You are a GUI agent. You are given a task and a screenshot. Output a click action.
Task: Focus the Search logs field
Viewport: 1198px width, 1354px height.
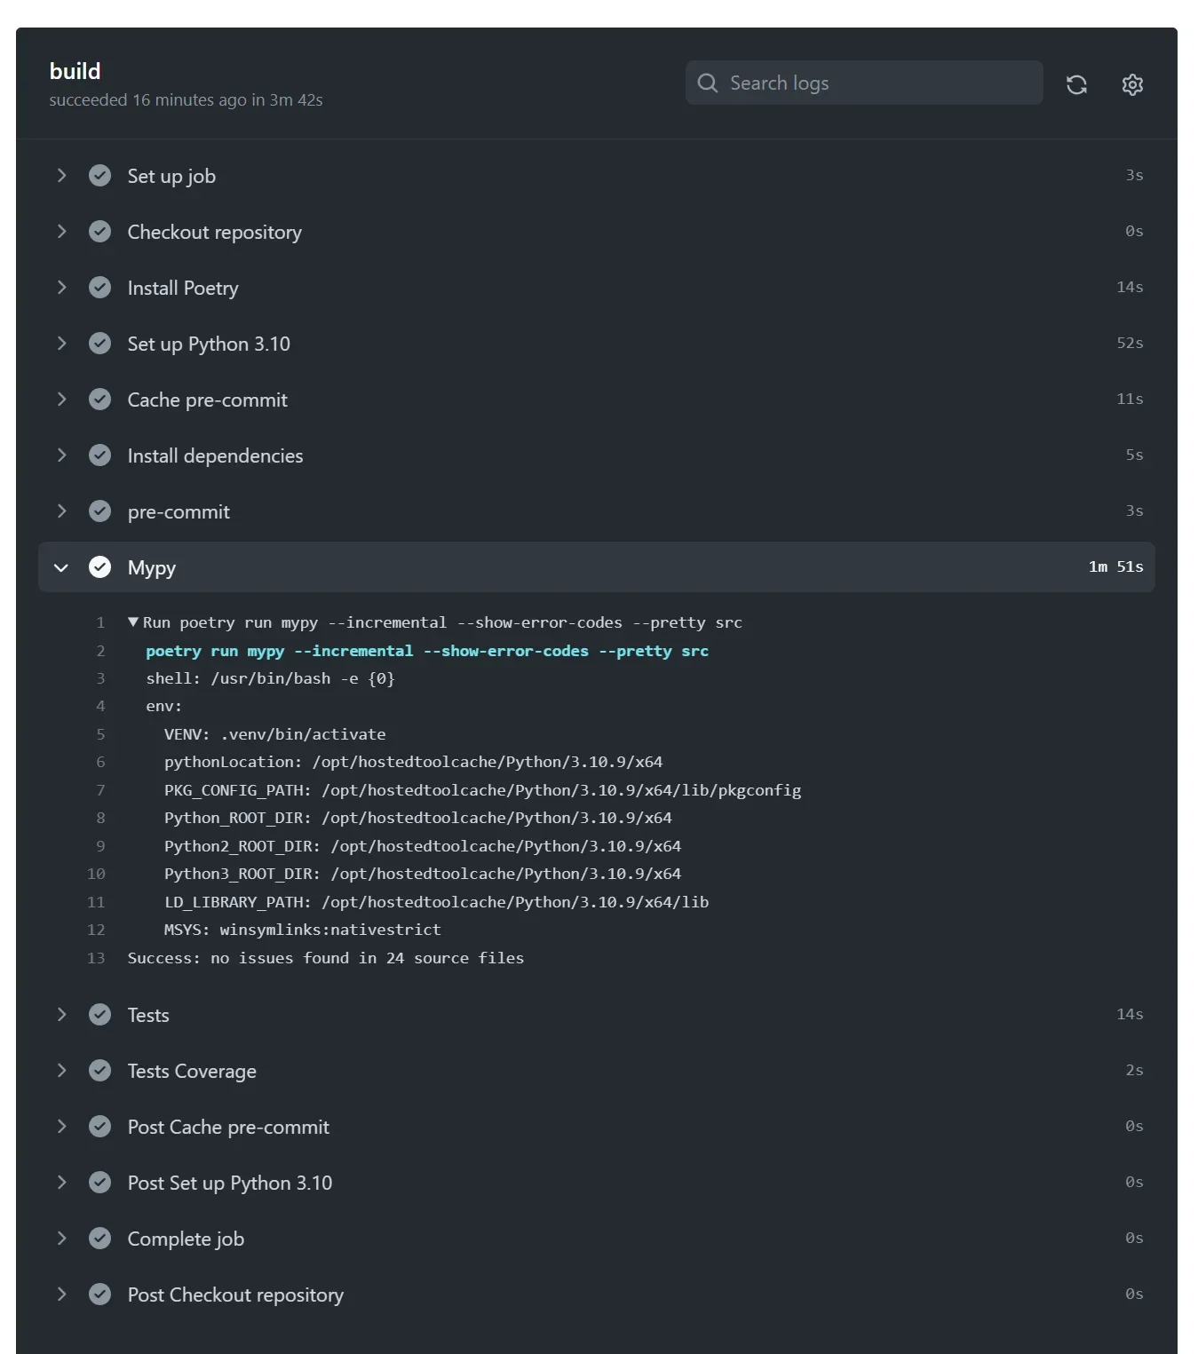point(864,83)
